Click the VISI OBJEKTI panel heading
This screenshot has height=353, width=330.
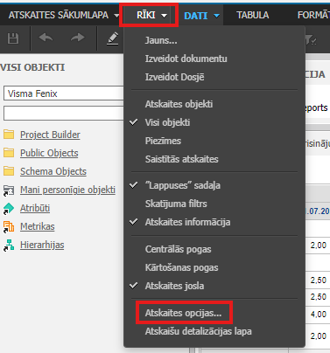coord(32,67)
